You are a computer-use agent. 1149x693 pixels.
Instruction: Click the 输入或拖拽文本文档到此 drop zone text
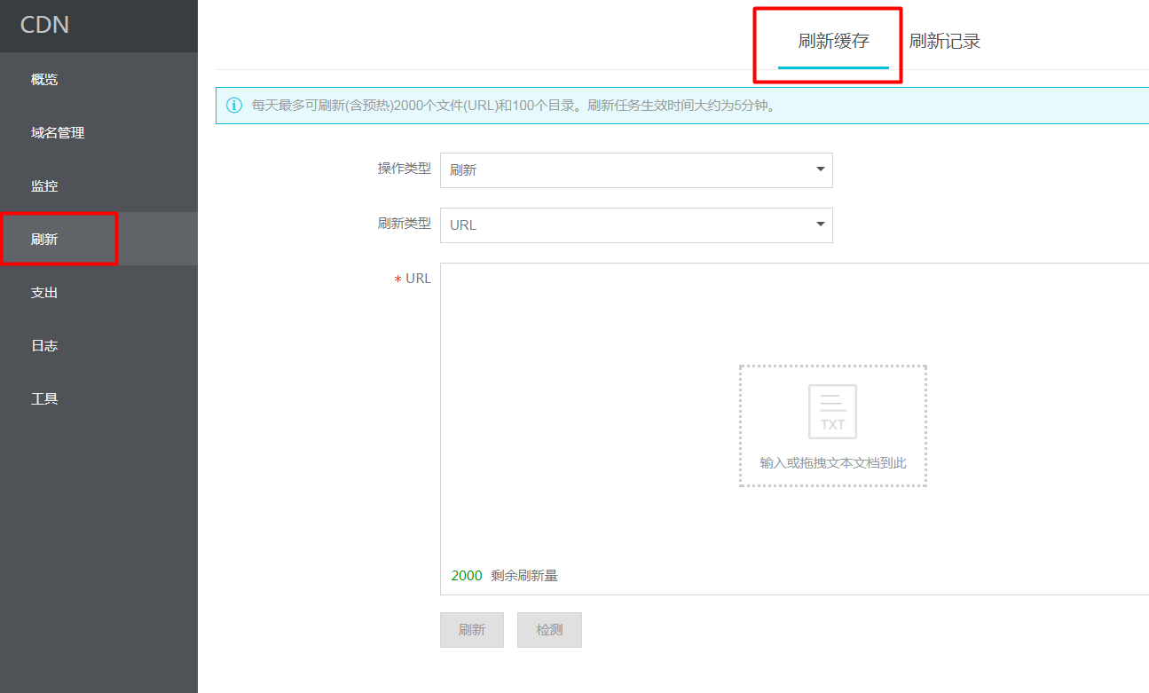pos(833,463)
